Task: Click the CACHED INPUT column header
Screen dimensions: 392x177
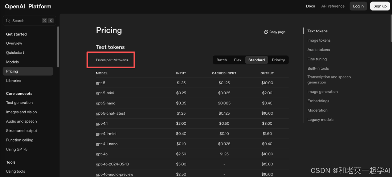Action: pyautogui.click(x=224, y=73)
